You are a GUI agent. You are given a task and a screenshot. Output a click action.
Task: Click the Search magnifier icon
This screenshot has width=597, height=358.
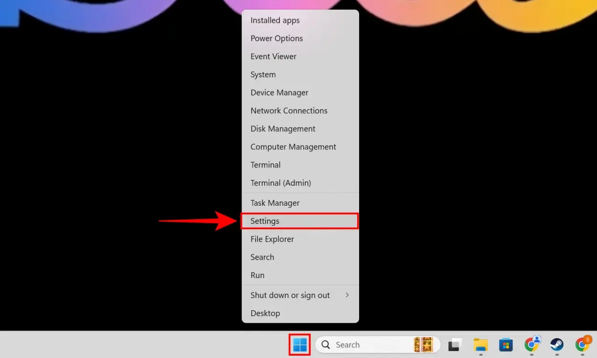(325, 344)
